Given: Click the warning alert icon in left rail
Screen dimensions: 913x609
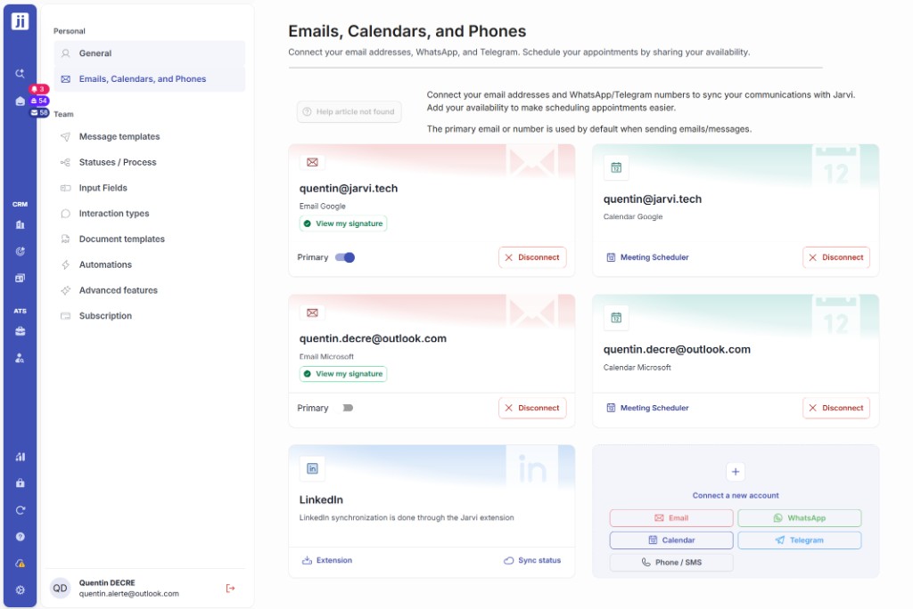Looking at the screenshot, I should (20, 564).
